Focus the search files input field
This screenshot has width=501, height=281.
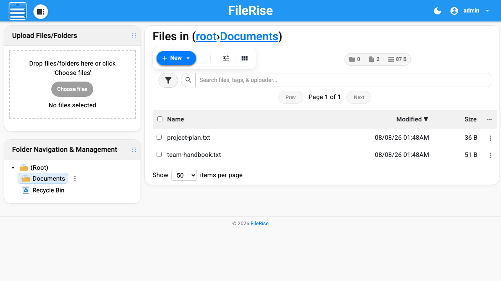point(343,80)
